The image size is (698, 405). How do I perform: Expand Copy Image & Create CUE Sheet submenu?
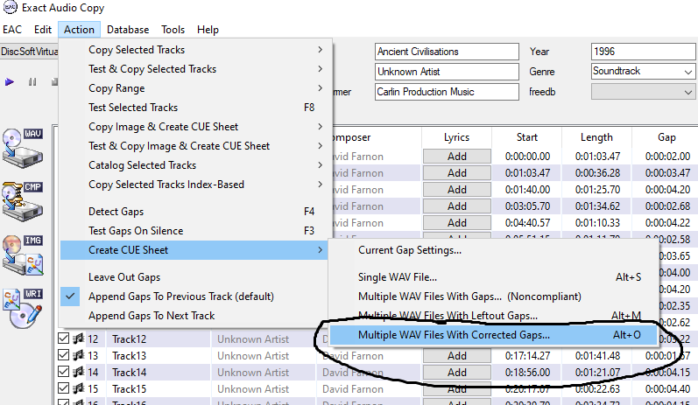pos(196,127)
